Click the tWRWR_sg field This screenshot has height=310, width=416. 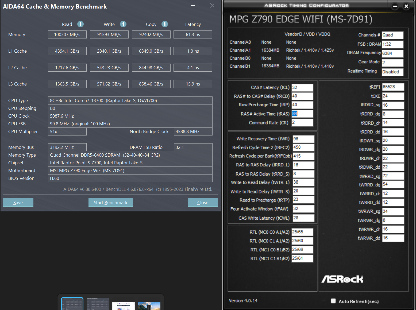click(x=393, y=211)
